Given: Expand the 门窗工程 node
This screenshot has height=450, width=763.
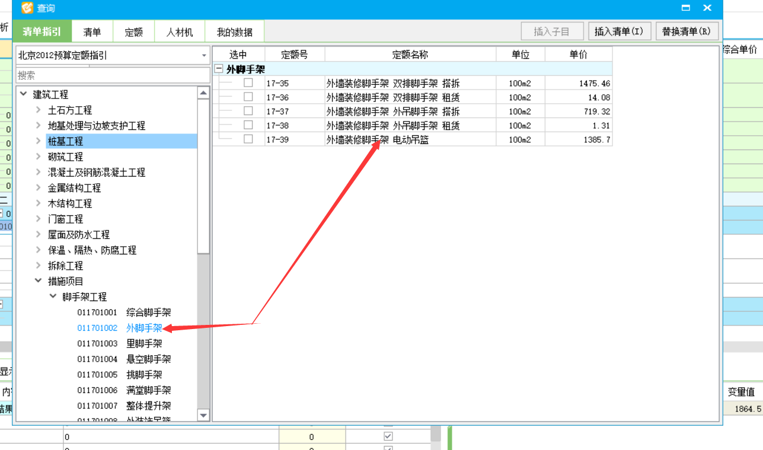Looking at the screenshot, I should 39,219.
